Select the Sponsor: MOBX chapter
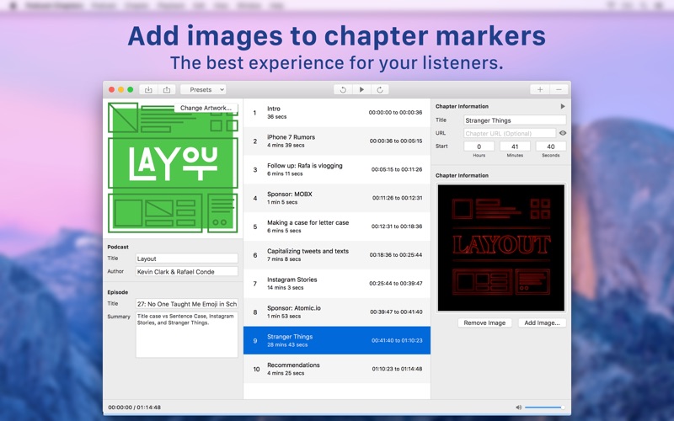Image resolution: width=674 pixels, height=421 pixels. coord(336,198)
